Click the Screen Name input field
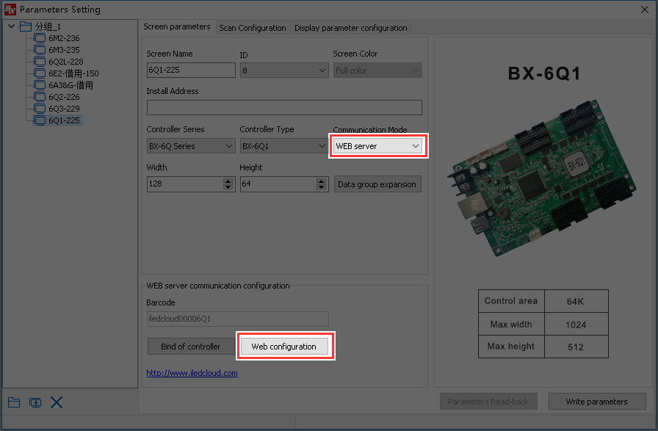The width and height of the screenshot is (658, 431). coord(191,70)
